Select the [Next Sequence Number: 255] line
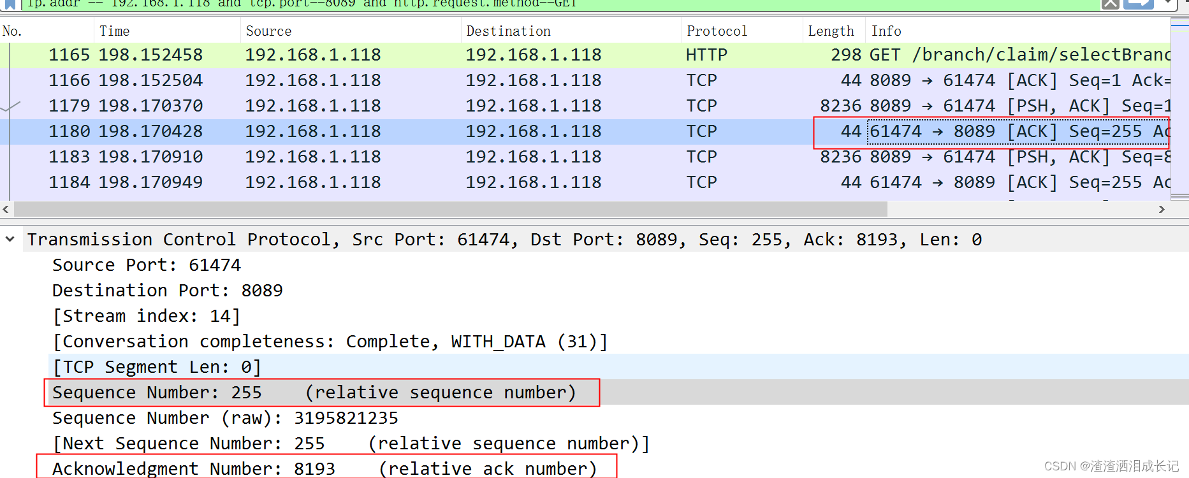Image resolution: width=1189 pixels, height=478 pixels. tap(351, 444)
